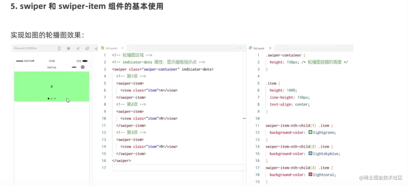Screen dimensions: 408x186
Task: Click the detach simulator window icon
Action: 87,49
